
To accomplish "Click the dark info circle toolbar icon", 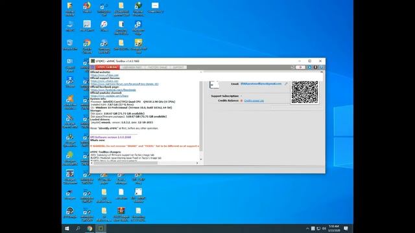I will [316, 67].
